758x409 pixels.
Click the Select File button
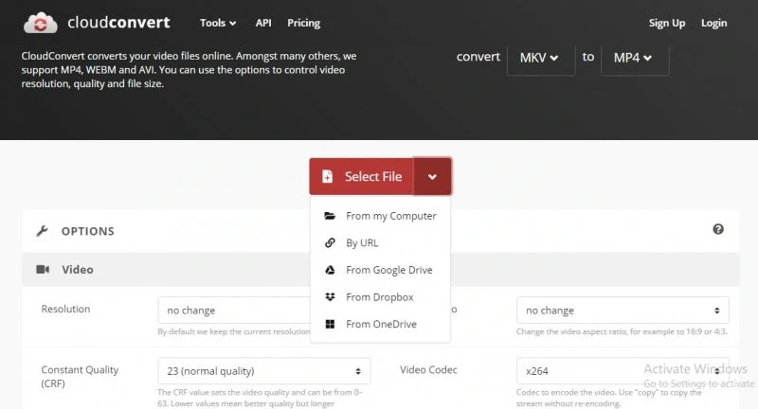coord(362,176)
